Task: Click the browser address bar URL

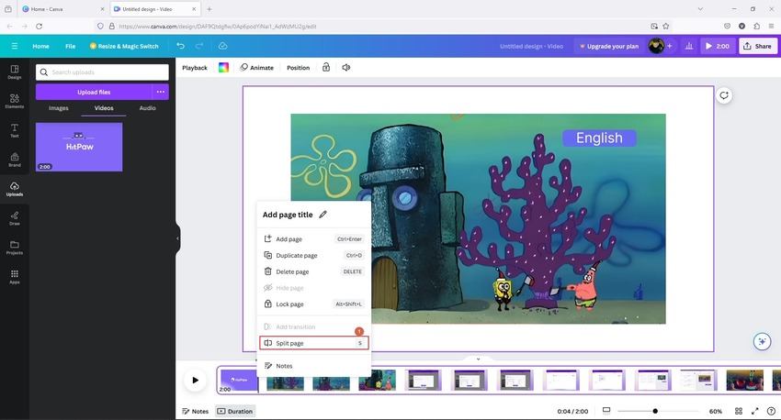Action: 218,27
